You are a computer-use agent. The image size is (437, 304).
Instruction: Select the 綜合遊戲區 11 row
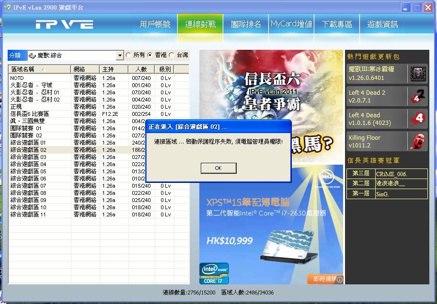[x=99, y=214]
